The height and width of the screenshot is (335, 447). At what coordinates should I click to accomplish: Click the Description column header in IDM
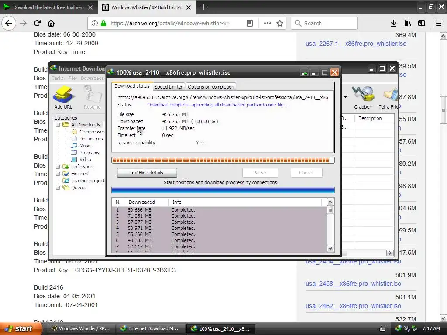coord(374,118)
